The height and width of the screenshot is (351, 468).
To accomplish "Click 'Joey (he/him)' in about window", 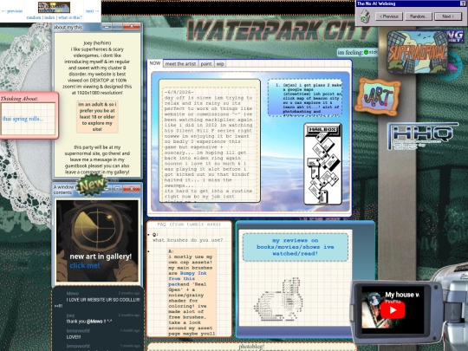I will tap(97, 43).
